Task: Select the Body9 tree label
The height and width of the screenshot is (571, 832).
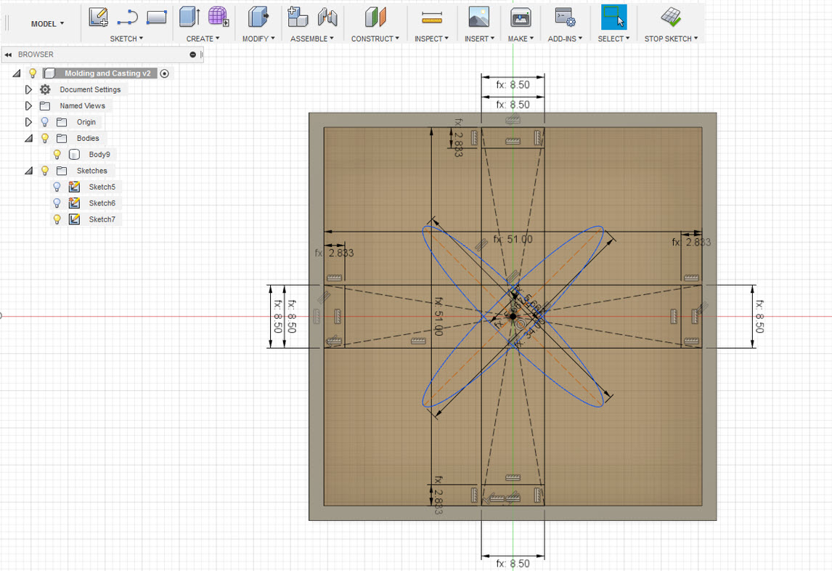Action: [99, 155]
